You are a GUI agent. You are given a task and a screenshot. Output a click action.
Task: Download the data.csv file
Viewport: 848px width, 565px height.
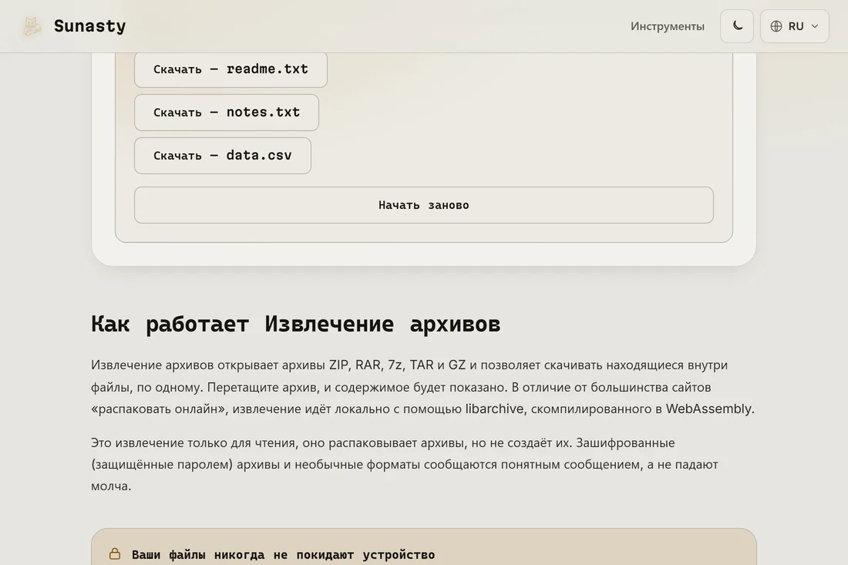pyautogui.click(x=222, y=156)
